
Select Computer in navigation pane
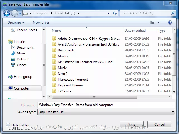tap(22, 88)
